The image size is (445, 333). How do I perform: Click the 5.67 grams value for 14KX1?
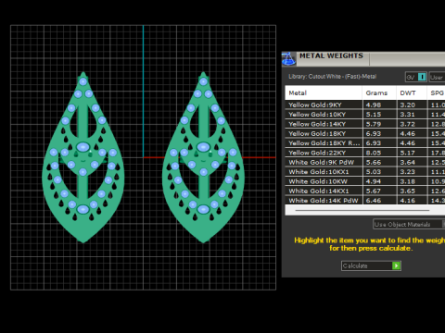click(x=374, y=191)
